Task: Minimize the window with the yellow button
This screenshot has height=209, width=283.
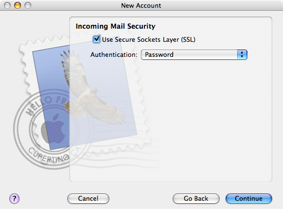Action: pos(18,5)
